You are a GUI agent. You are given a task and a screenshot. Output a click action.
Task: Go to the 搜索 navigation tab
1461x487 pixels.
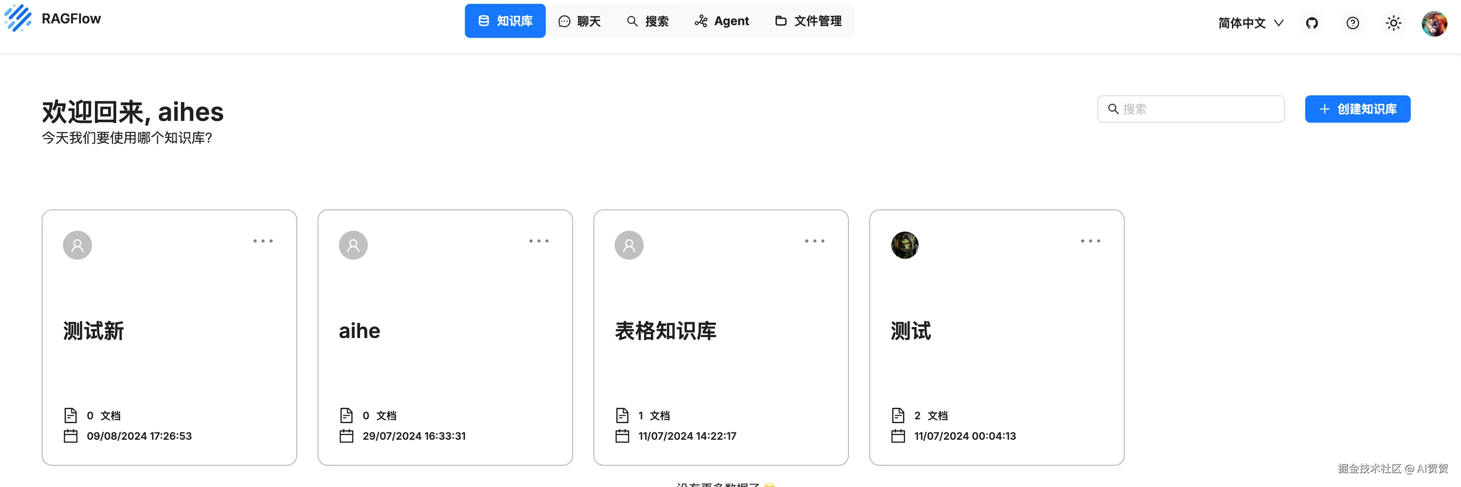[647, 22]
